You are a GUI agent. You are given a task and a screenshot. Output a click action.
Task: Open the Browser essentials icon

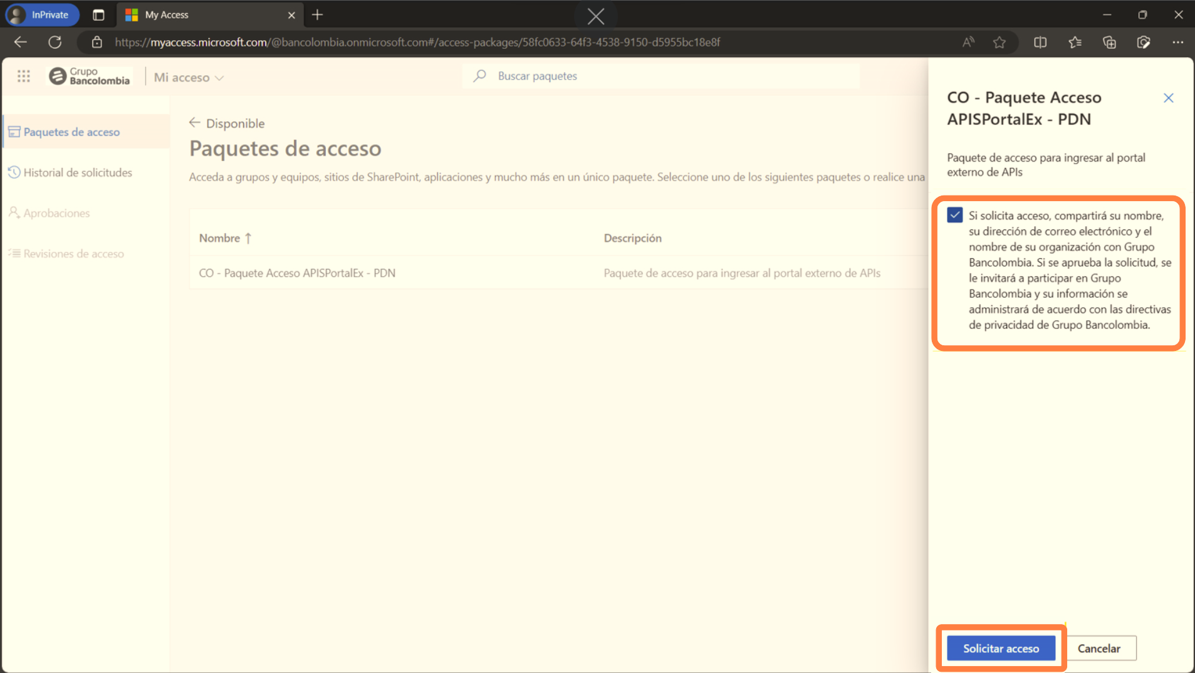click(1144, 42)
